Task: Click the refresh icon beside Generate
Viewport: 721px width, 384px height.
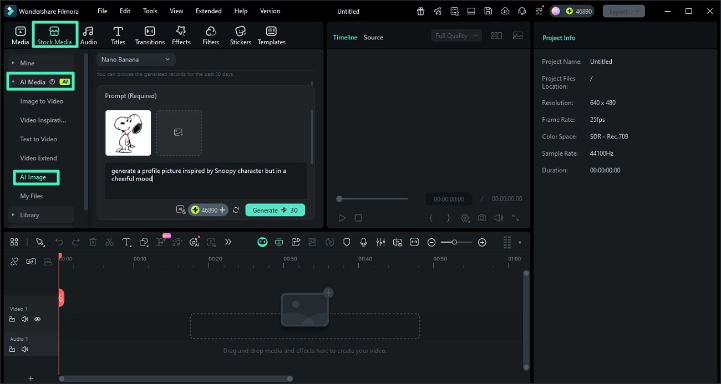Action: click(x=236, y=210)
